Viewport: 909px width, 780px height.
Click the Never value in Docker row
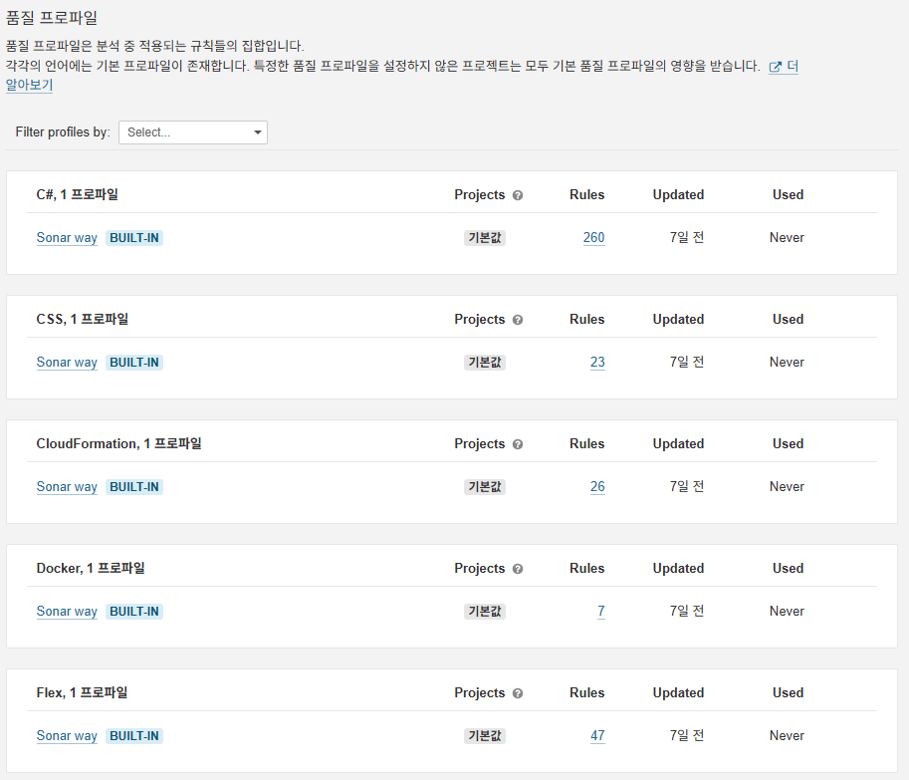coord(787,612)
